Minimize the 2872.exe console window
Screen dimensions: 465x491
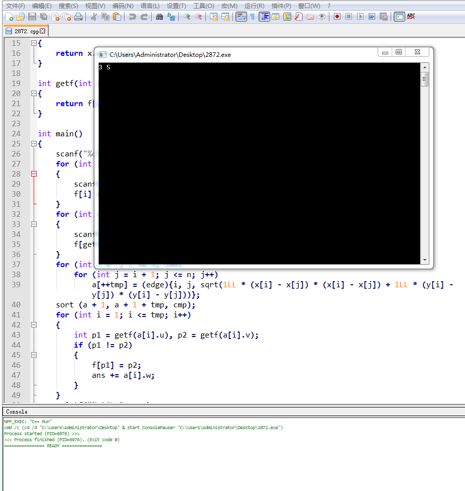point(385,52)
